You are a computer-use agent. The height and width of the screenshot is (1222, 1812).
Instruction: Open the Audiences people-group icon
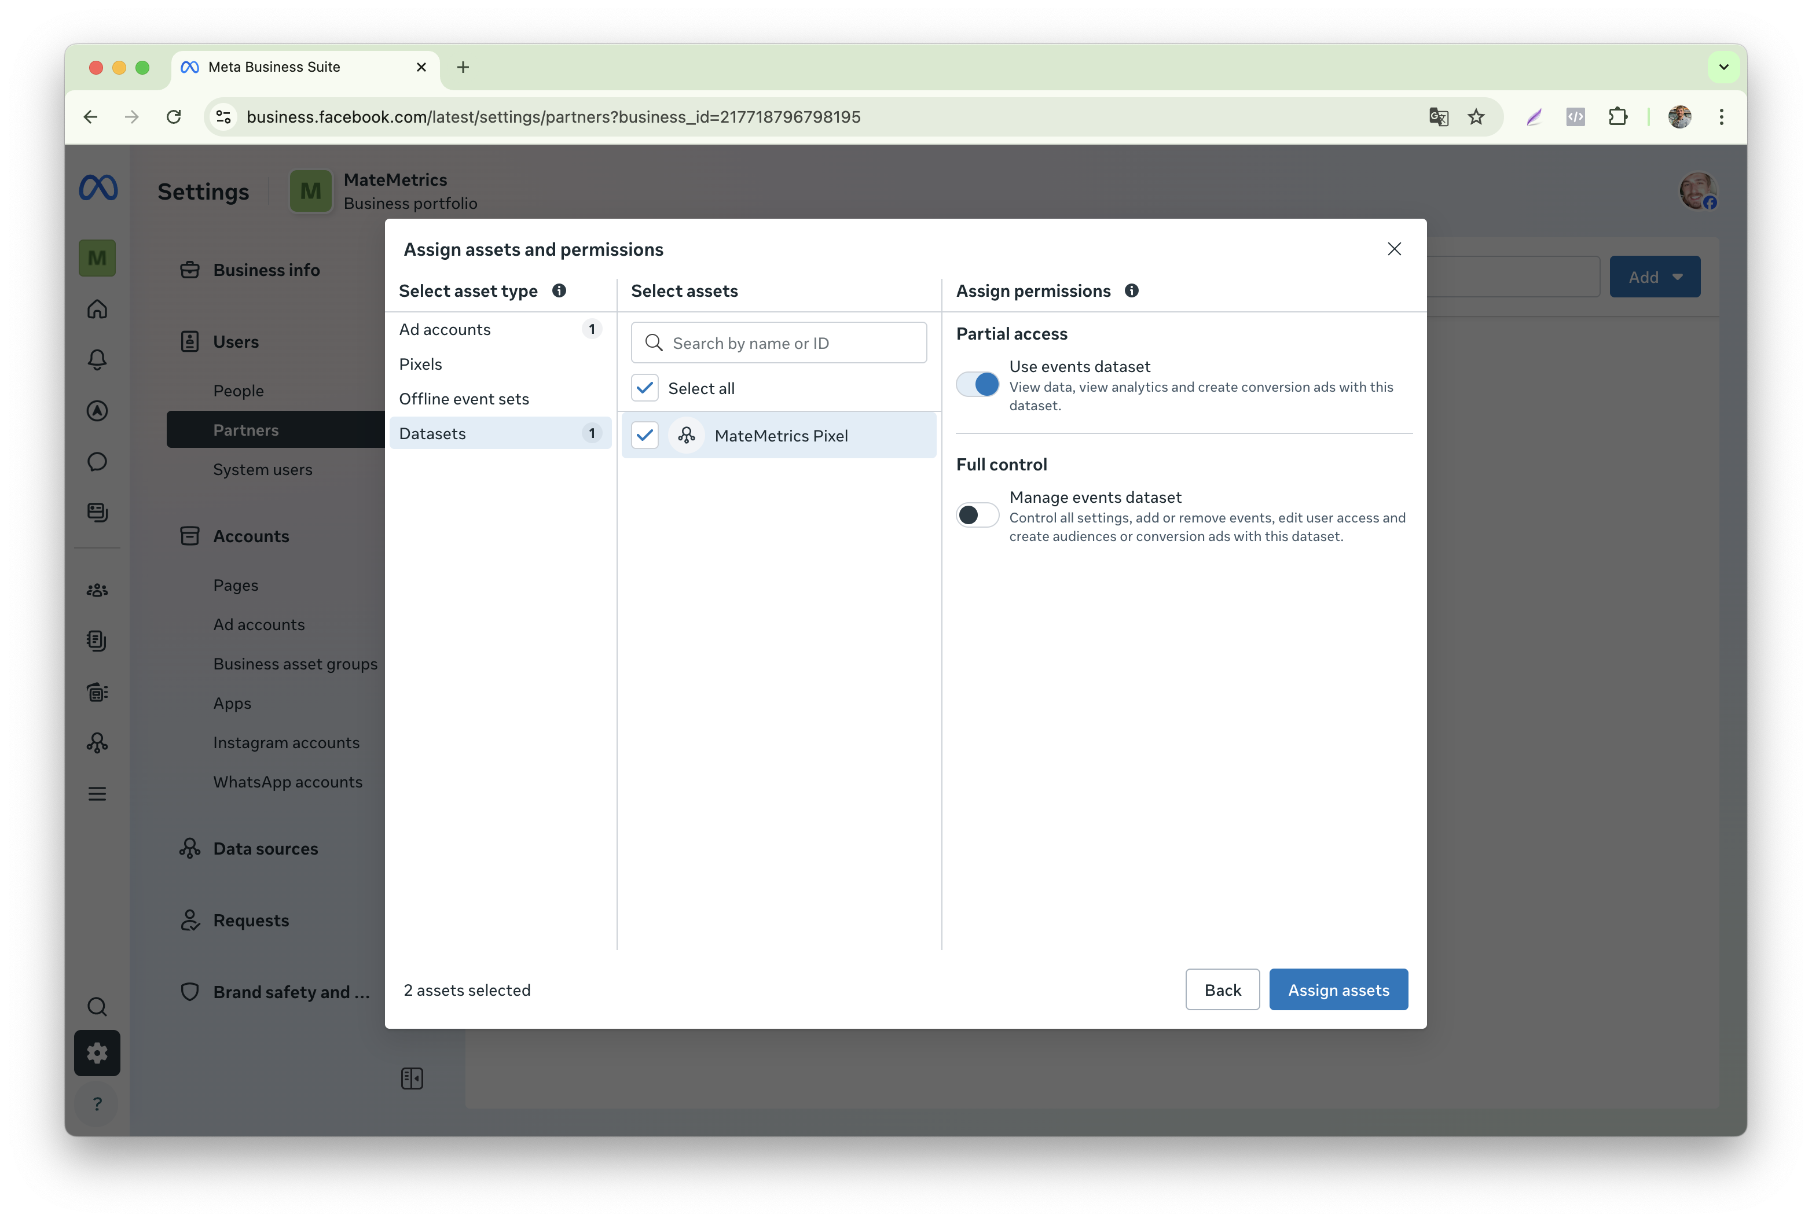[97, 590]
